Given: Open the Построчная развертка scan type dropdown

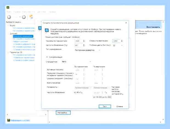Looking at the screenshot, I should point(87,50).
